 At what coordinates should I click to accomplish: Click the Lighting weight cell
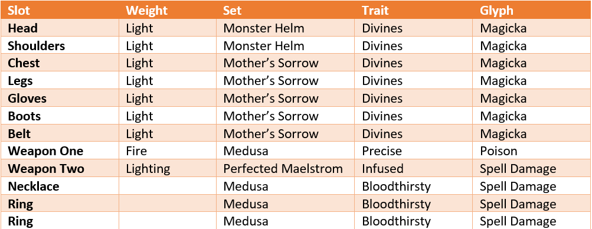[x=148, y=169]
